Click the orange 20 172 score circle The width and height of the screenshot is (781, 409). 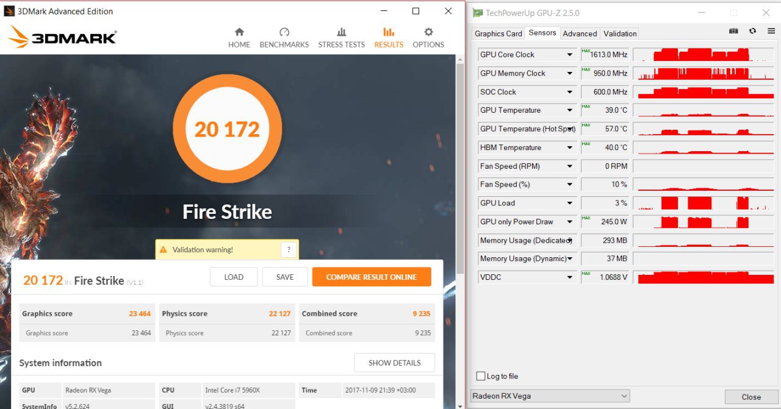pos(228,129)
